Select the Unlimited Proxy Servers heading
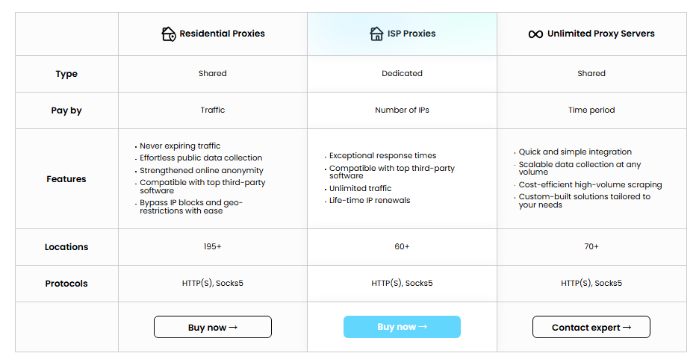 (600, 34)
